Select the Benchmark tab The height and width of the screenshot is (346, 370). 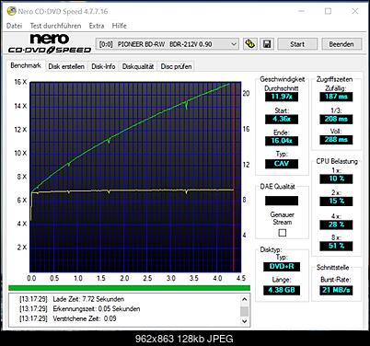26,65
